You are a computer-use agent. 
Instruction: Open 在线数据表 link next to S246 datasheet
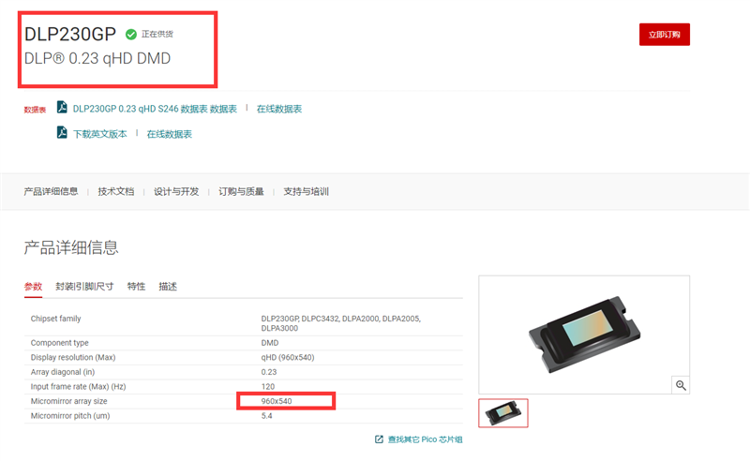tap(279, 109)
